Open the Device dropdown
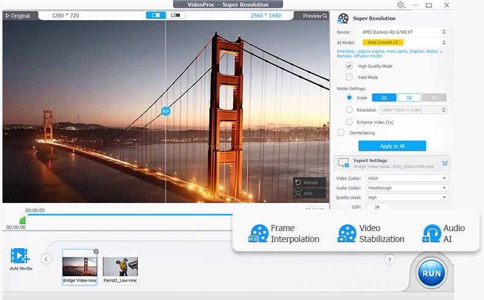This screenshot has width=484, height=300. 403,32
